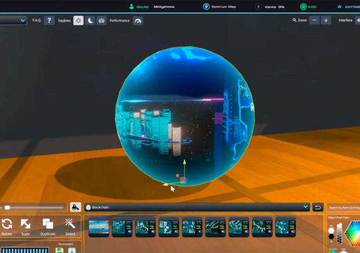Expand the top-left dropdown arrow
360x253 pixels.
coord(23,21)
